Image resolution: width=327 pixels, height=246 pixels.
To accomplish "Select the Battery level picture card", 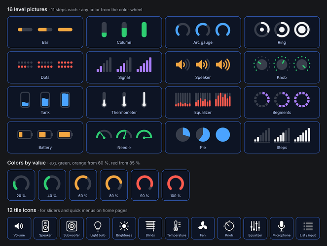I will tap(45, 137).
